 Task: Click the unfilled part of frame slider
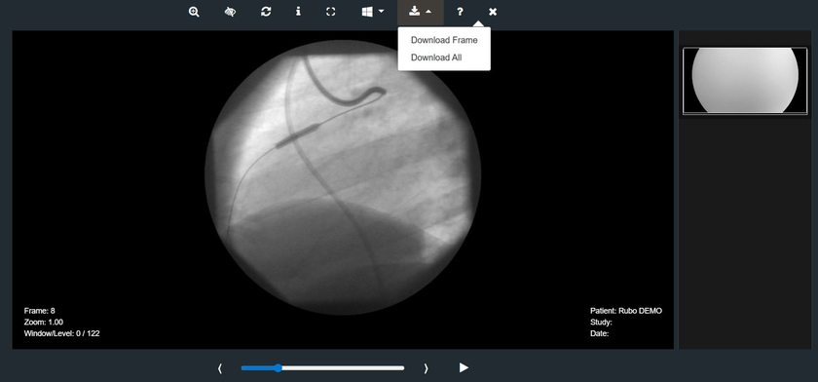pyautogui.click(x=343, y=368)
